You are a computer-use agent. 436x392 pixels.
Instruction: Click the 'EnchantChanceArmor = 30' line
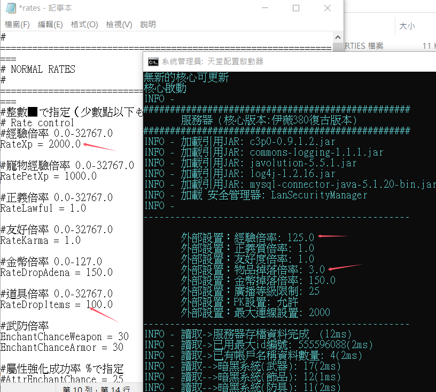coord(62,347)
